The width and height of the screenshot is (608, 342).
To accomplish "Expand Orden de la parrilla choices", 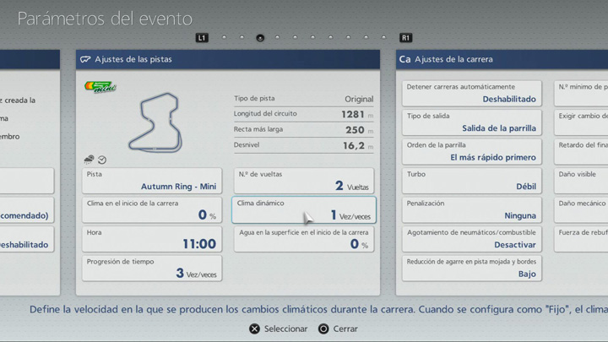I will 471,151.
